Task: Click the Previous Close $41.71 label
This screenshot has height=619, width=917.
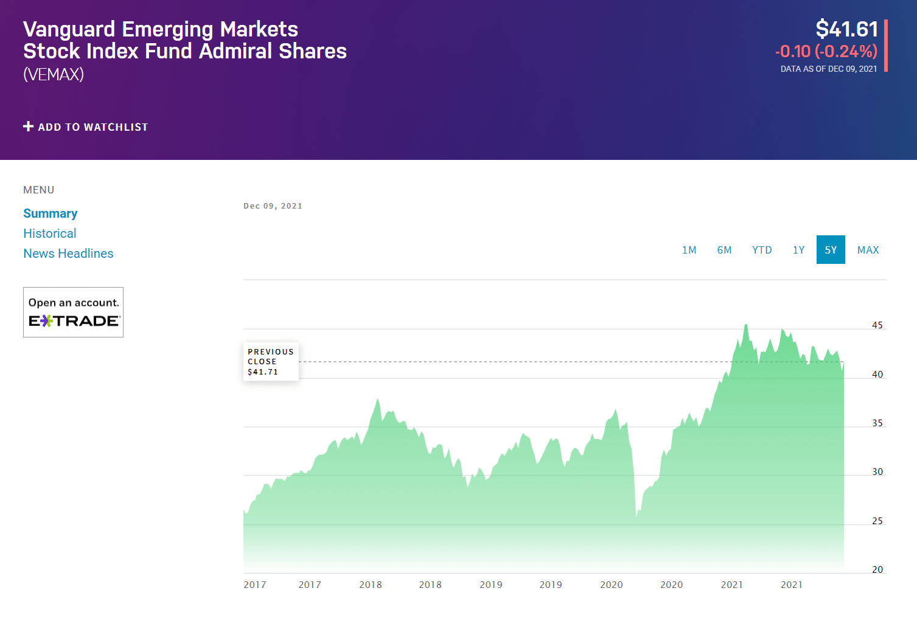Action: [271, 362]
